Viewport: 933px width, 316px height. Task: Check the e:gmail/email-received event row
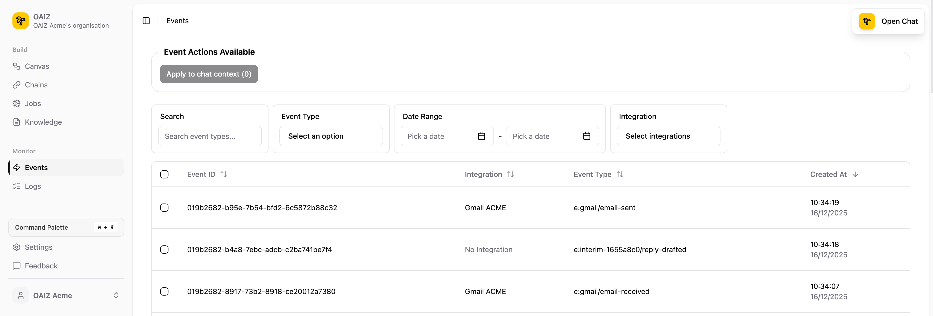tap(165, 291)
